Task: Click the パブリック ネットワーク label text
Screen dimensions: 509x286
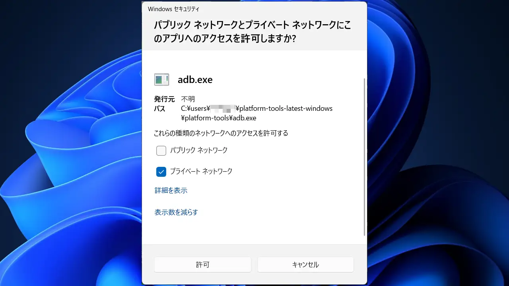Action: (x=199, y=150)
